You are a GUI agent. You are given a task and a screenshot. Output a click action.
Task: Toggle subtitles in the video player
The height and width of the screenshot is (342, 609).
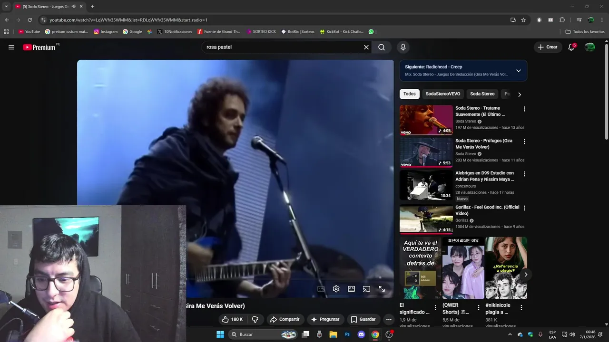321,289
